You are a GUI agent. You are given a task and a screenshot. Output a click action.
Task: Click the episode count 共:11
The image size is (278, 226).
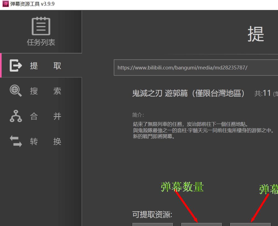pos(262,93)
